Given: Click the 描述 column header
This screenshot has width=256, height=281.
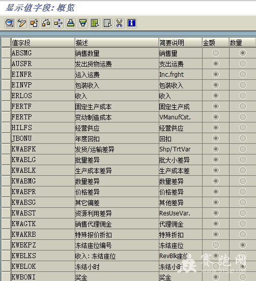Looking at the screenshot, I should click(117, 43).
